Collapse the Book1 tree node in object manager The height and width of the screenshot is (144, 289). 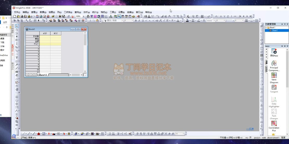pos(266,27)
